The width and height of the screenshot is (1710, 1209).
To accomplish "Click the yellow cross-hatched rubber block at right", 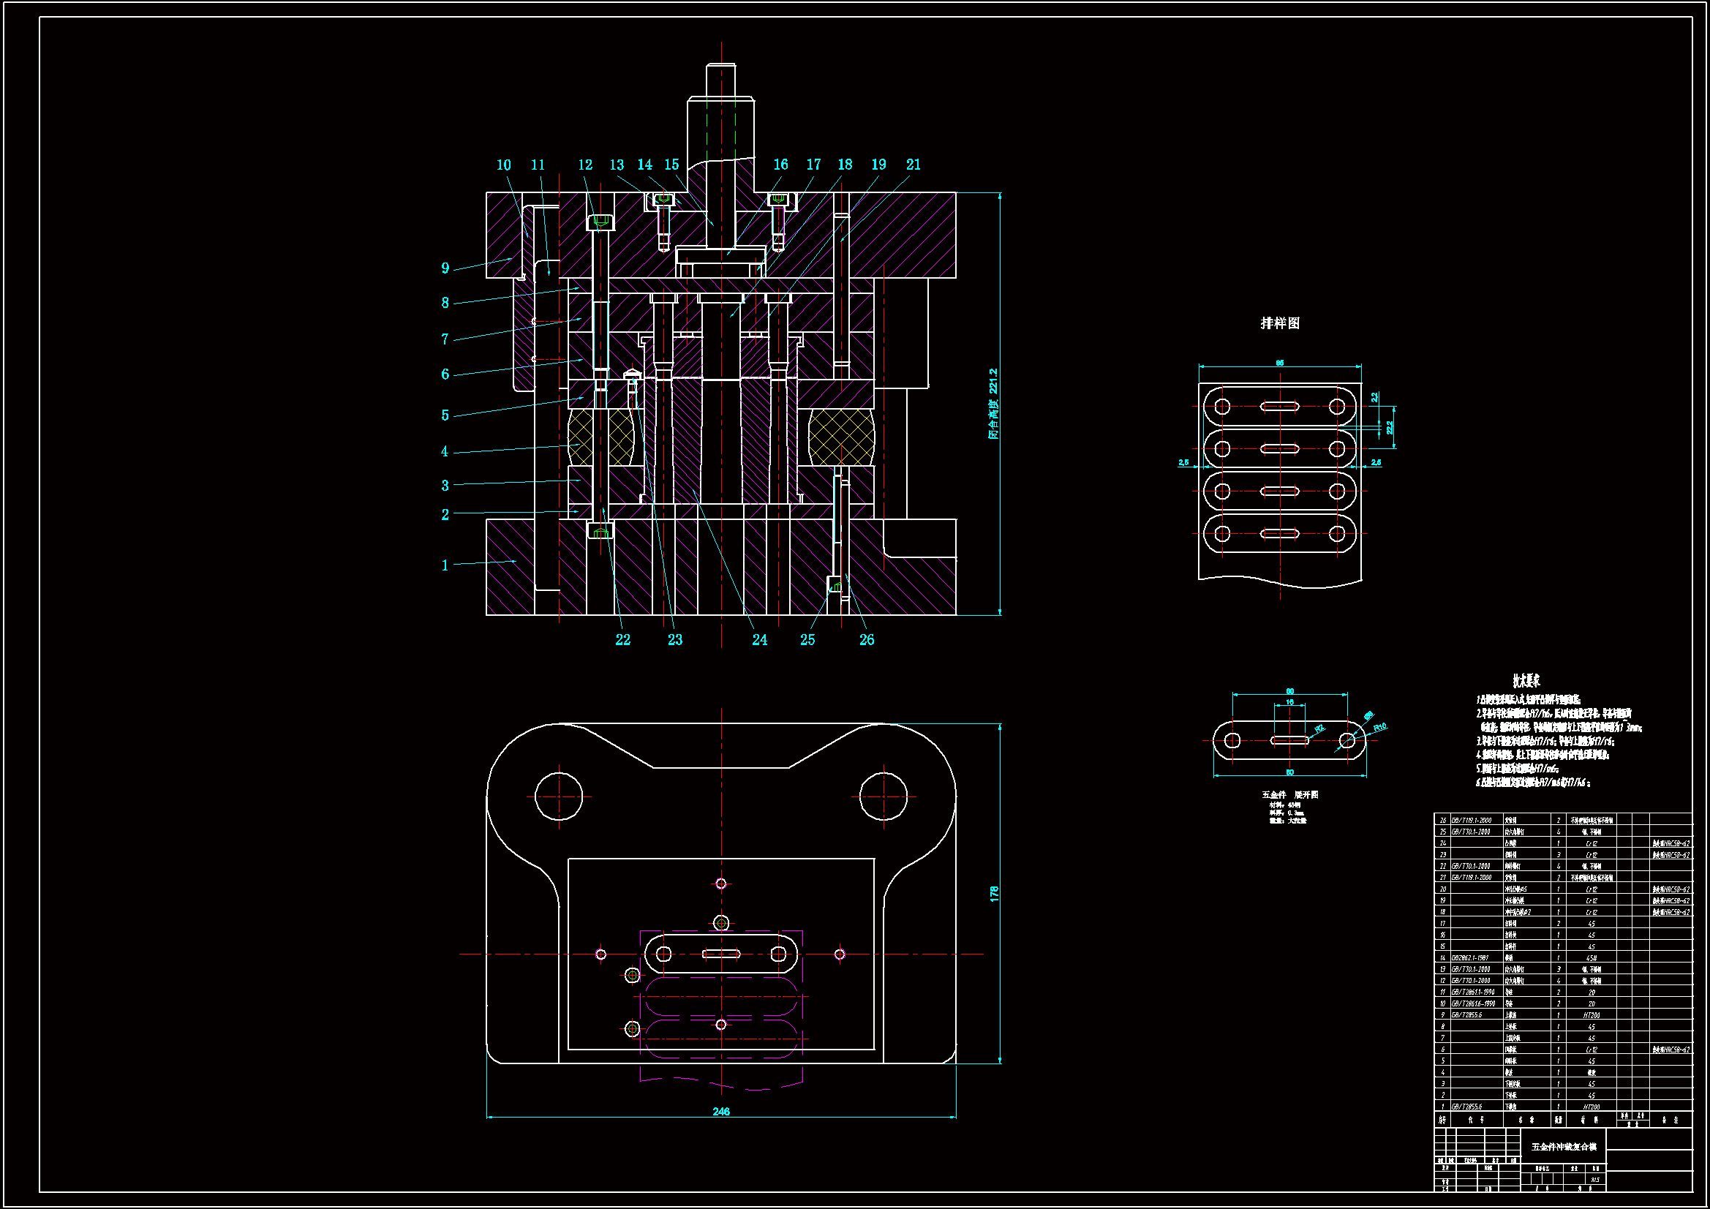I will tap(840, 437).
